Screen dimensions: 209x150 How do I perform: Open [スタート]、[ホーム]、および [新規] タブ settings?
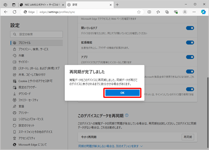click(x=36, y=68)
